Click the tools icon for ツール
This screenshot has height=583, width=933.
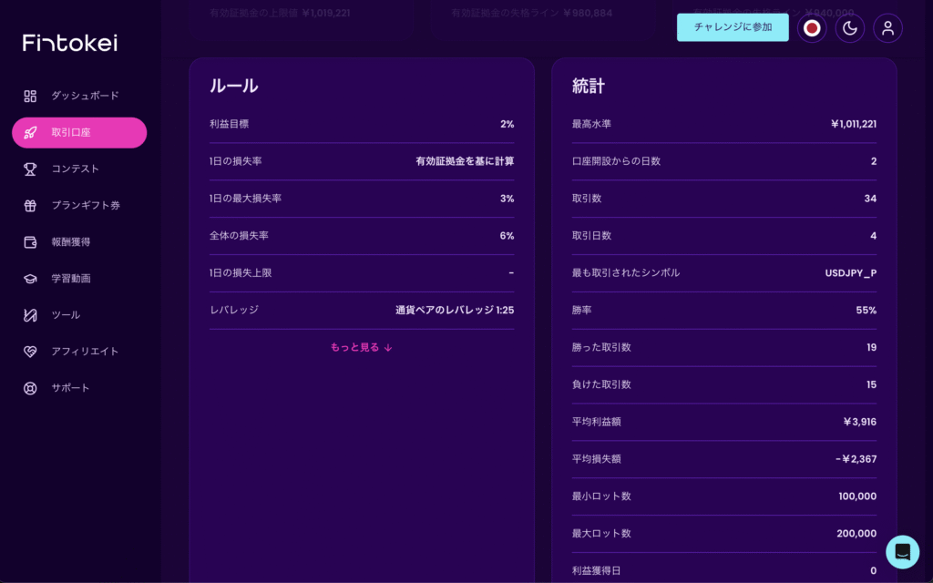click(x=30, y=314)
